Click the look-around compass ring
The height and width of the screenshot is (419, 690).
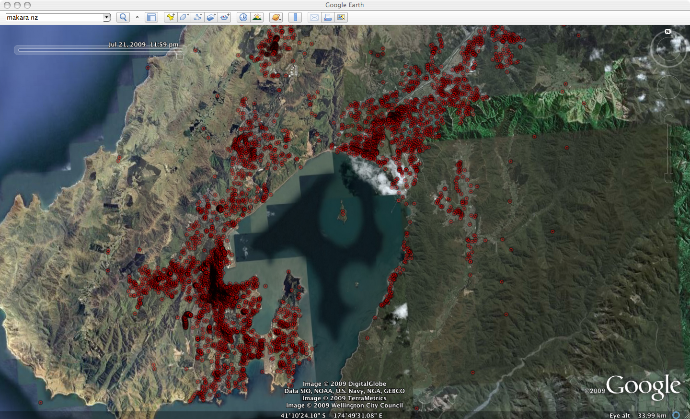click(x=668, y=48)
